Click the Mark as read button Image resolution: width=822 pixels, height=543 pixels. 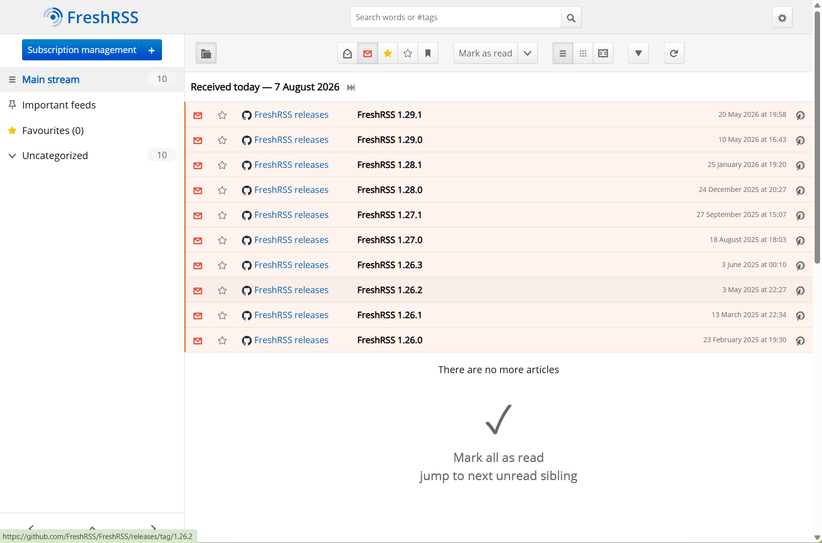[x=485, y=54]
